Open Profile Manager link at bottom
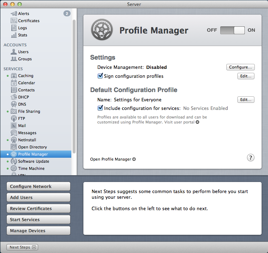268x253 pixels. click(x=113, y=159)
